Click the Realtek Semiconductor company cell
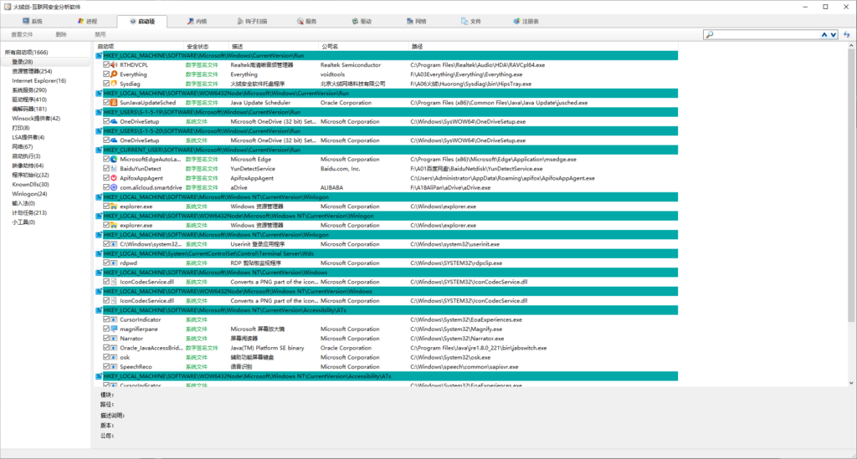This screenshot has width=857, height=459. [351, 65]
